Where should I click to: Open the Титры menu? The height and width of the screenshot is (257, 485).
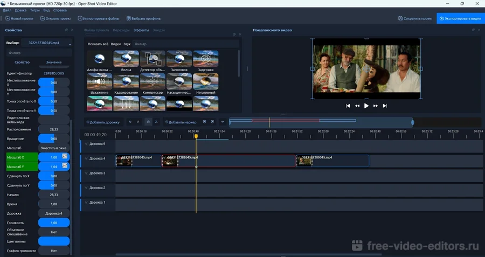pyautogui.click(x=34, y=10)
